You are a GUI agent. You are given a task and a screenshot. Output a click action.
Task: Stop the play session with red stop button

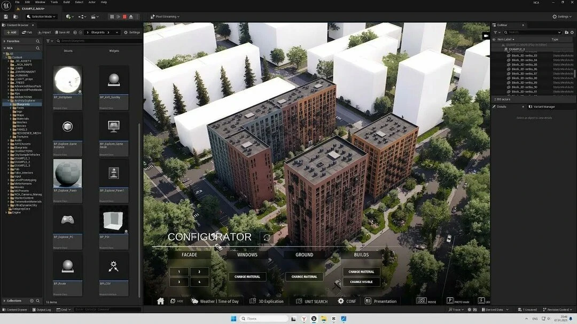pos(124,17)
